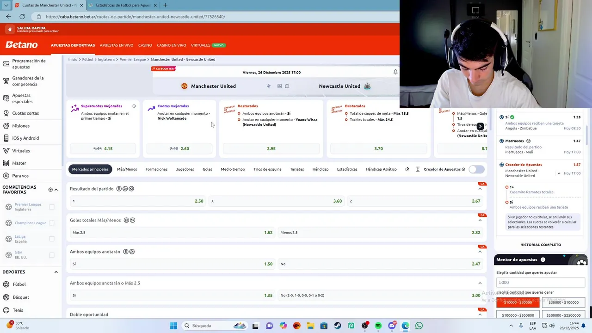Select Más 2.5 goals odds 1.62

pyautogui.click(x=173, y=233)
